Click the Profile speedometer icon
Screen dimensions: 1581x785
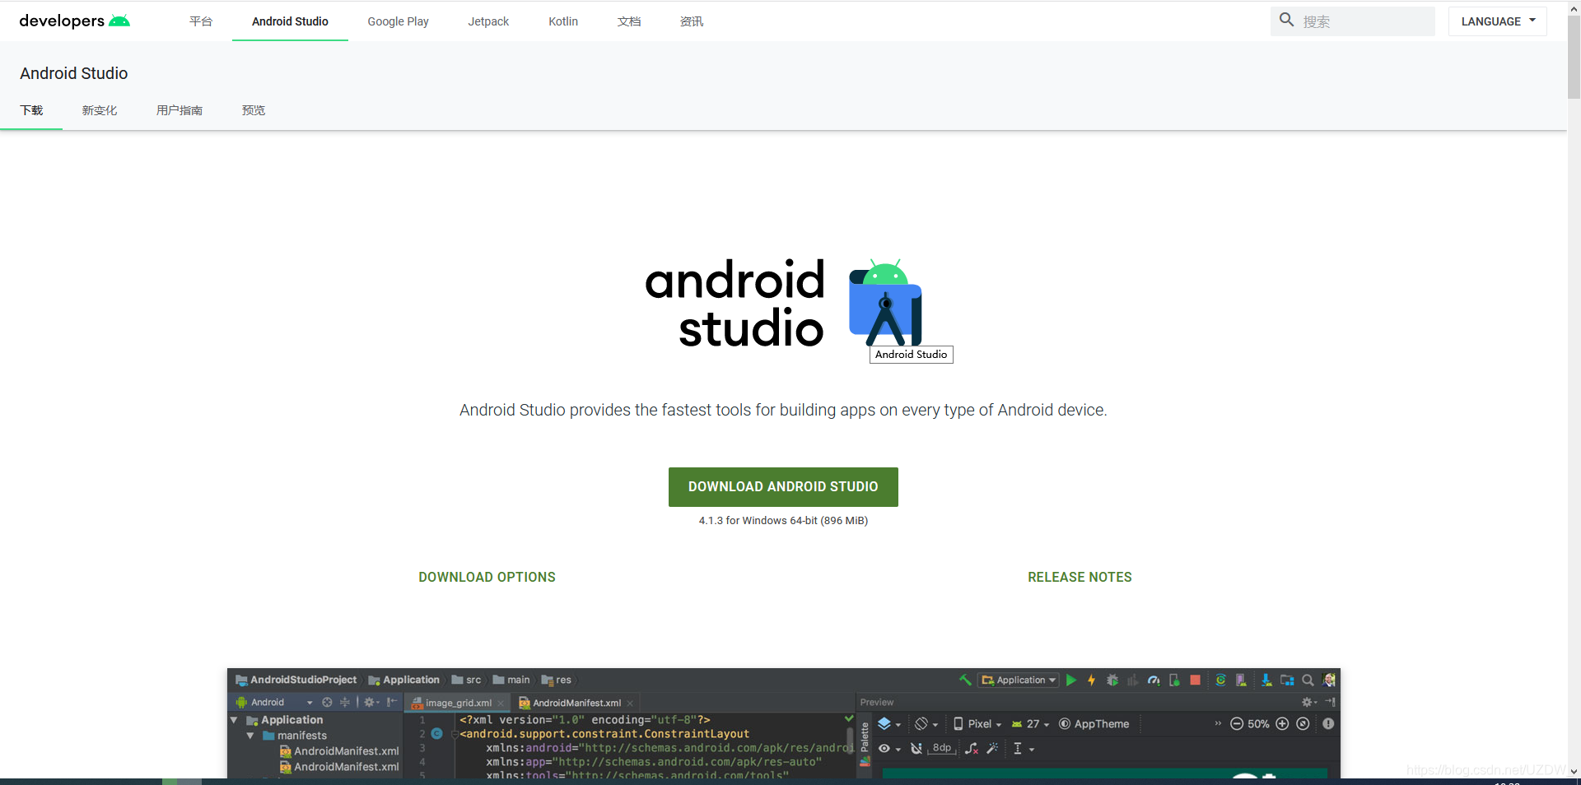1154,680
